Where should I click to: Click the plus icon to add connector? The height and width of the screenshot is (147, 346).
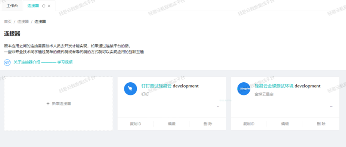click(x=48, y=103)
